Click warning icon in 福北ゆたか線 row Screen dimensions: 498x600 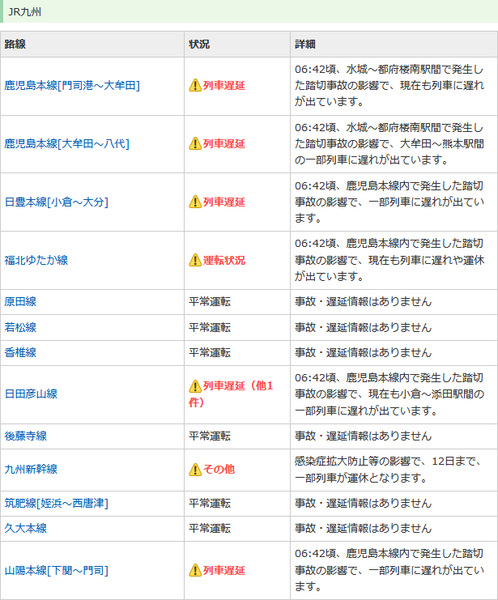195,260
